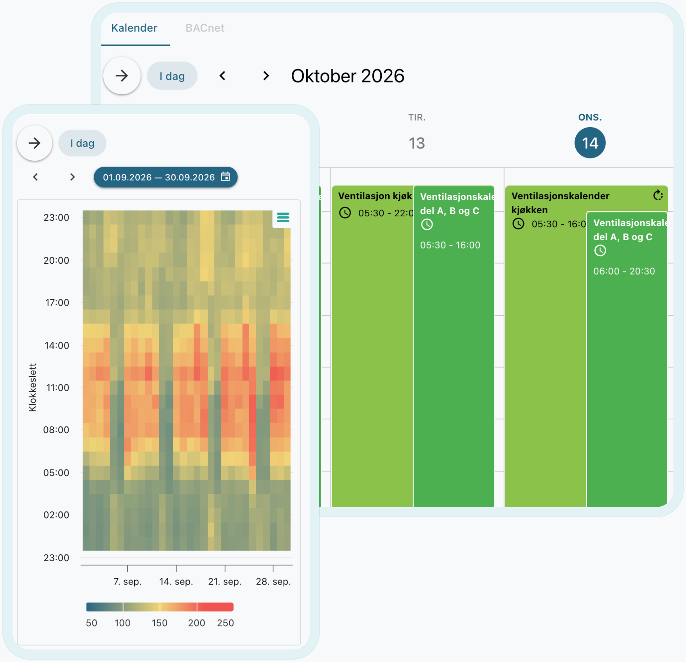
Task: Click the red segment of heatmap color legend
Action: coord(215,607)
